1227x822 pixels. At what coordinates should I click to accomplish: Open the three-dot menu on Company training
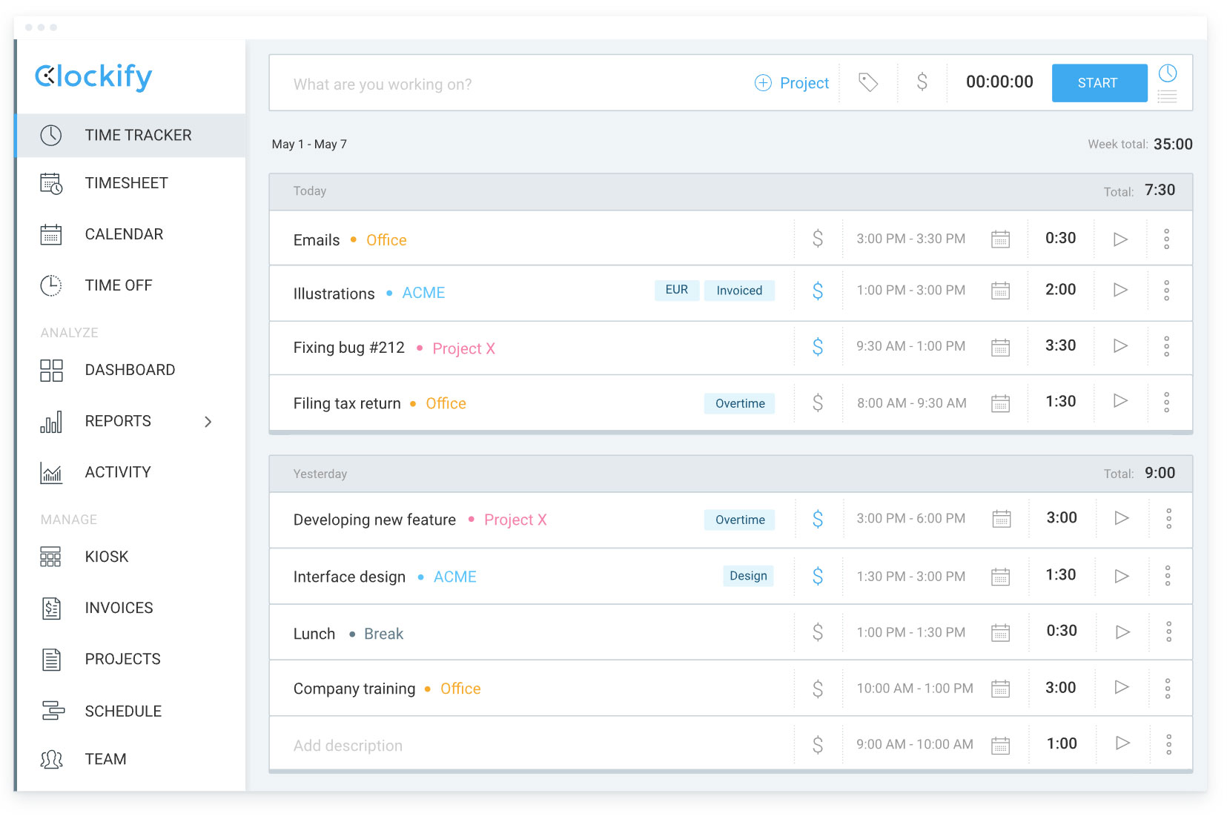pyautogui.click(x=1168, y=688)
